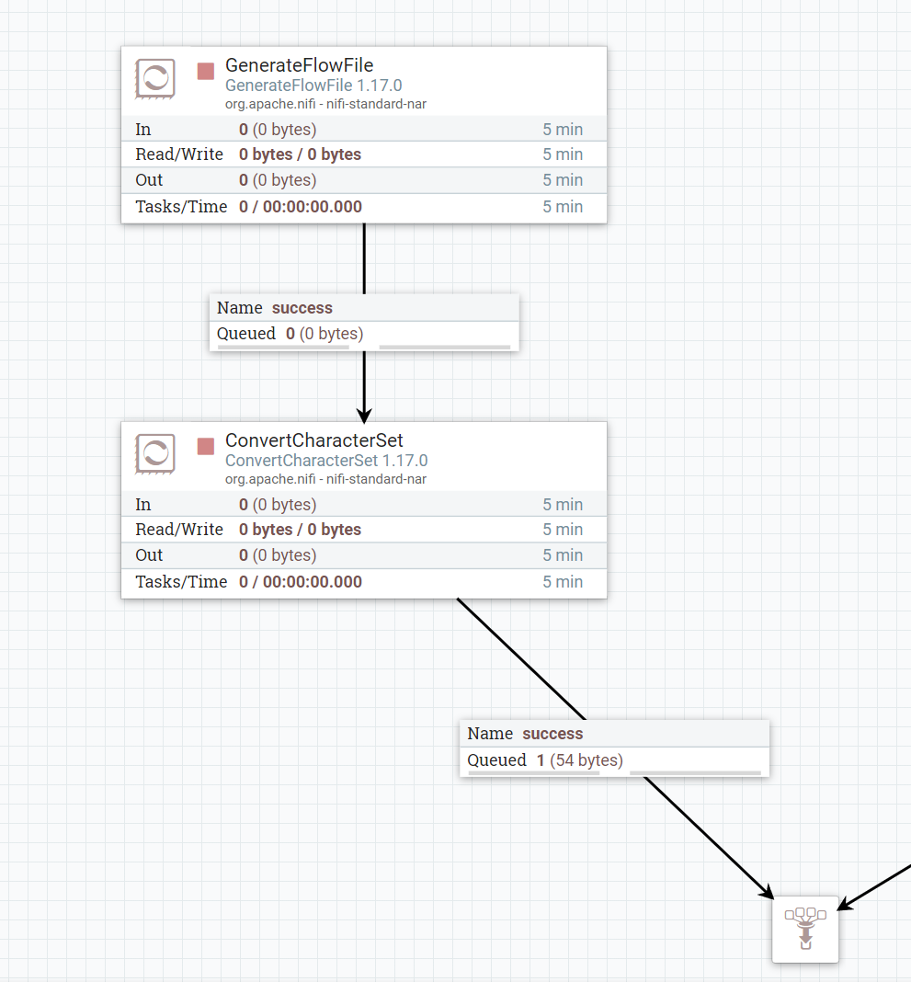Select the GenerateFlowFile processor title

tap(299, 65)
